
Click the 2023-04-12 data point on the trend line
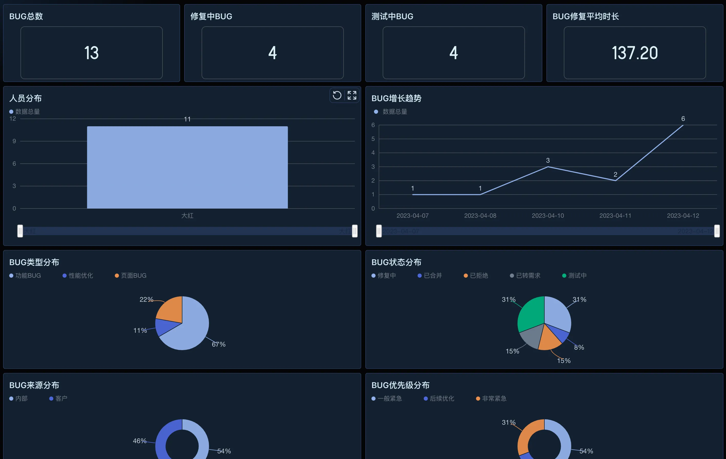(683, 125)
